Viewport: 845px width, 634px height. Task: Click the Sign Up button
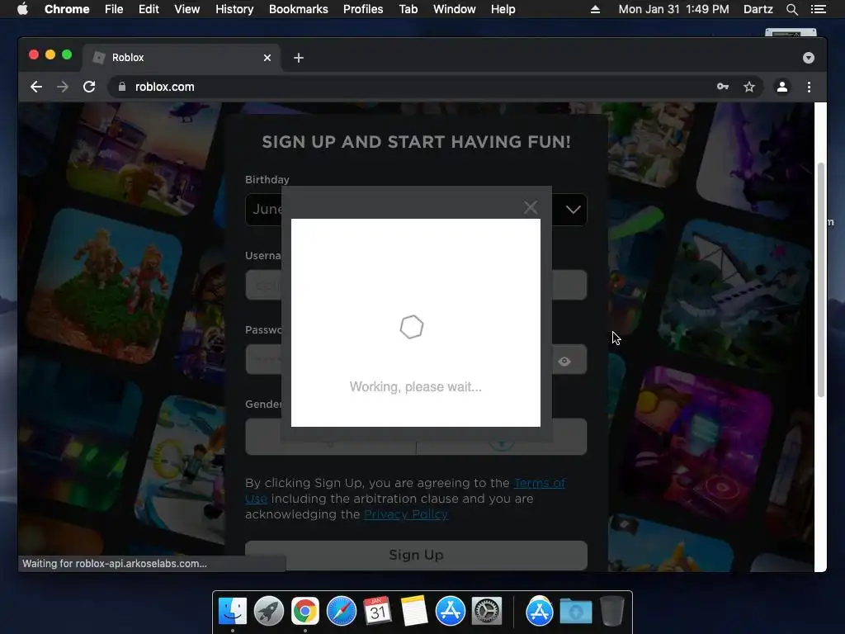[416, 555]
